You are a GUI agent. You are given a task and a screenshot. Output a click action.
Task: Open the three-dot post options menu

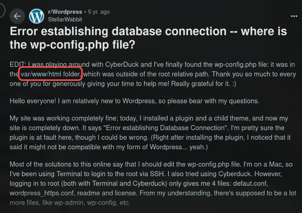click(x=294, y=16)
